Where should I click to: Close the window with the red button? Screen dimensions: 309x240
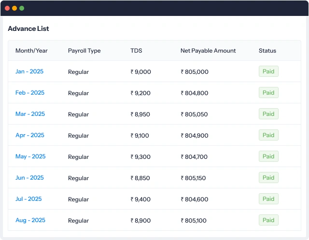pyautogui.click(x=7, y=8)
